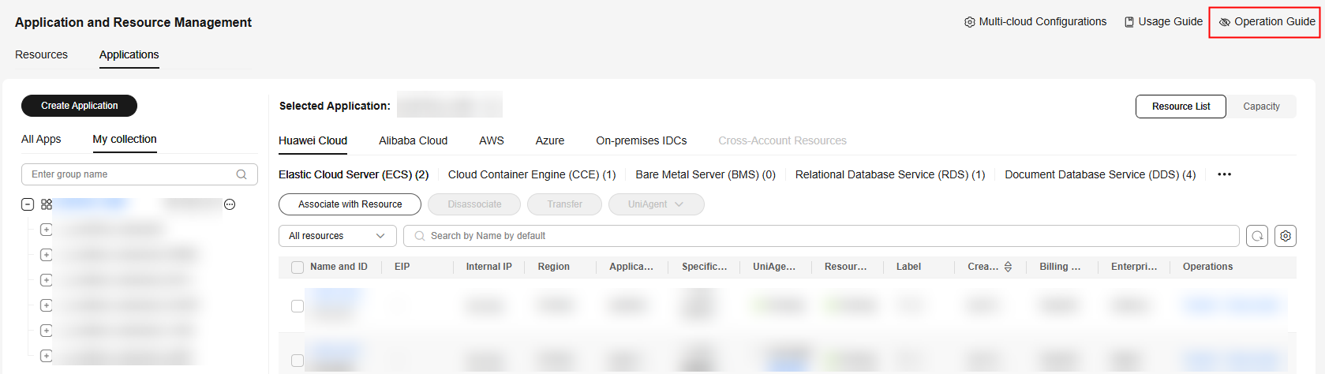Screen dimensions: 1325x374
Task: Click the sort arrows on Created column
Action: pos(1008,267)
